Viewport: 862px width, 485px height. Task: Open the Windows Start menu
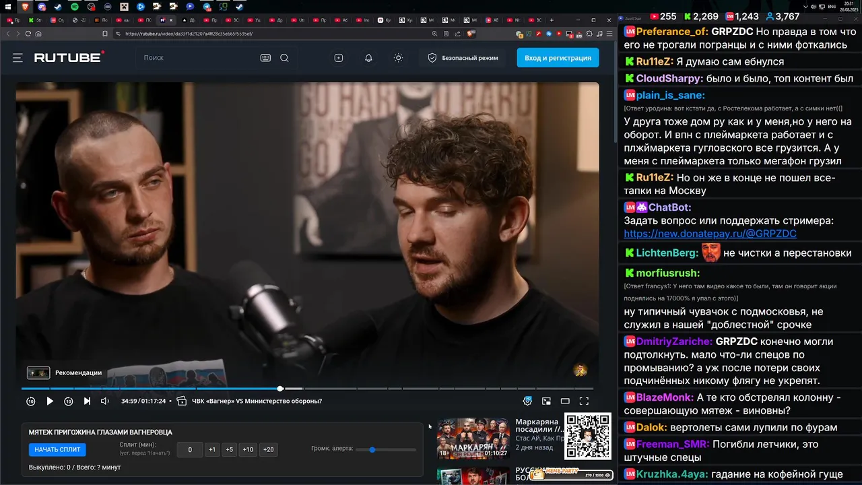9,6
